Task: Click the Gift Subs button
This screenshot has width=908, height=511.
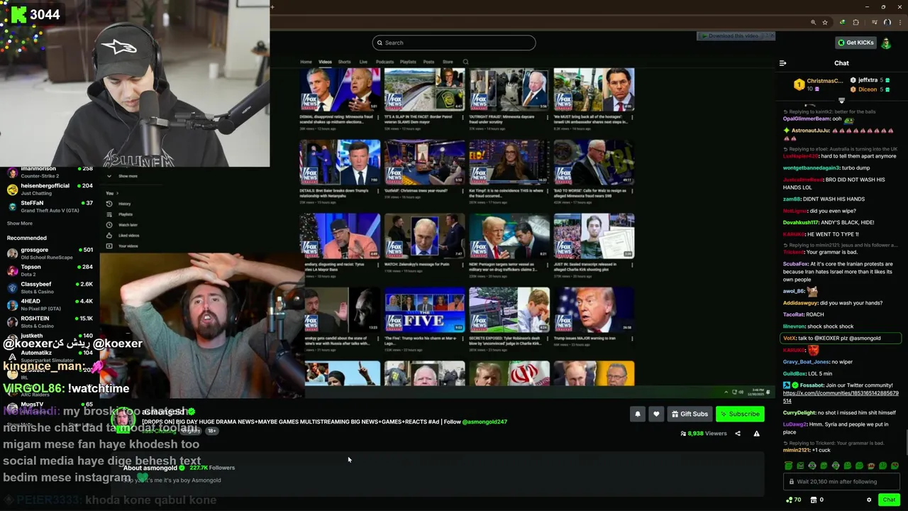Action: click(x=690, y=414)
